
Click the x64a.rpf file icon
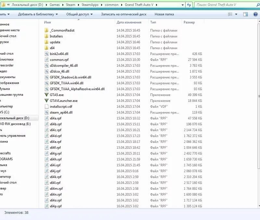(x=46, y=118)
